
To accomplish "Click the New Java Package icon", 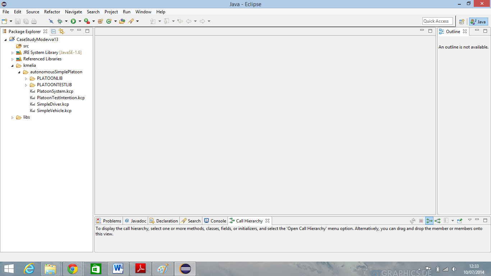I will pos(100,21).
